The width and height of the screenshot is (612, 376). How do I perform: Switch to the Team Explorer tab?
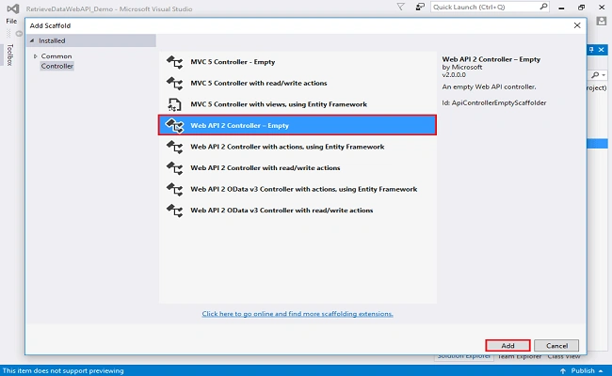click(x=520, y=356)
